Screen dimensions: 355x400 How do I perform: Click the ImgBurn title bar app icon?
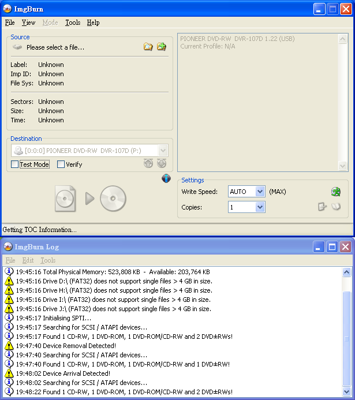click(8, 9)
